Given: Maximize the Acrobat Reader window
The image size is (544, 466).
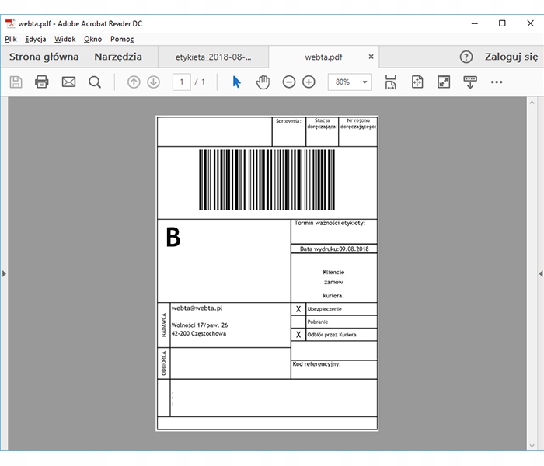Looking at the screenshot, I should point(502,23).
